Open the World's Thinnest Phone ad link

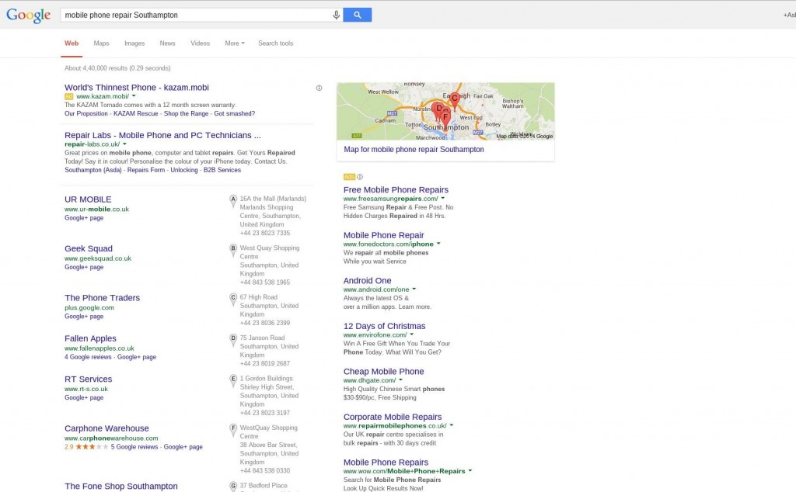coord(137,87)
